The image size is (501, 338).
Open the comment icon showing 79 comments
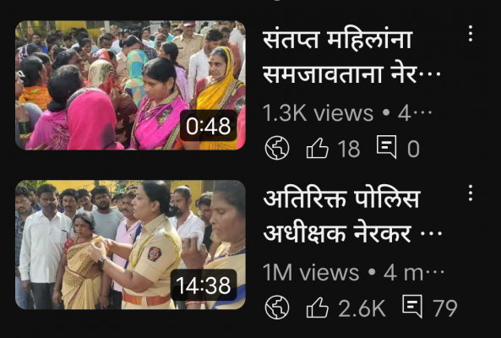412,307
